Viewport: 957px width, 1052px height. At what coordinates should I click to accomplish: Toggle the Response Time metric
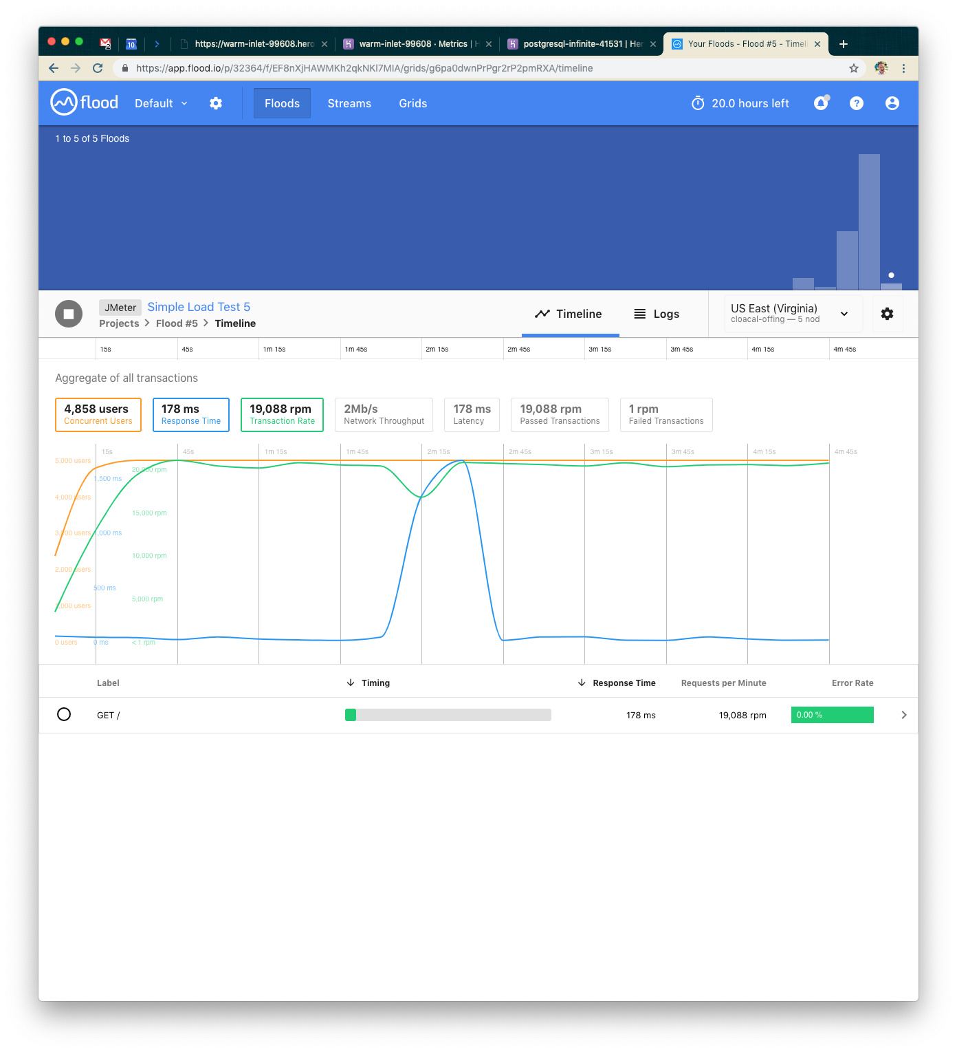tap(191, 415)
